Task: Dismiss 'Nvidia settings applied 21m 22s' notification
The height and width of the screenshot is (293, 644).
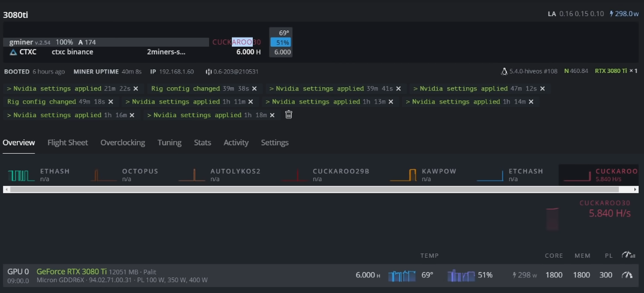Action: point(135,88)
